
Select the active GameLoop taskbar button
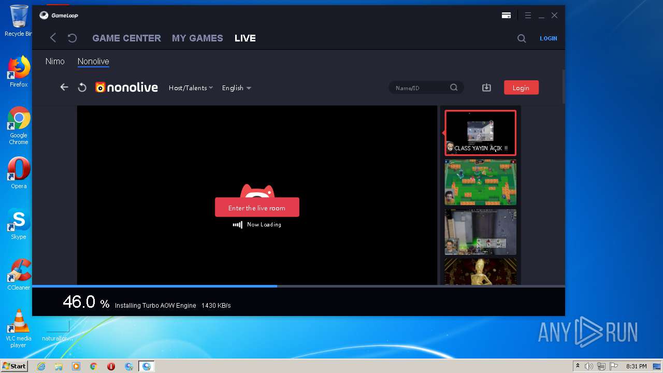point(147,366)
